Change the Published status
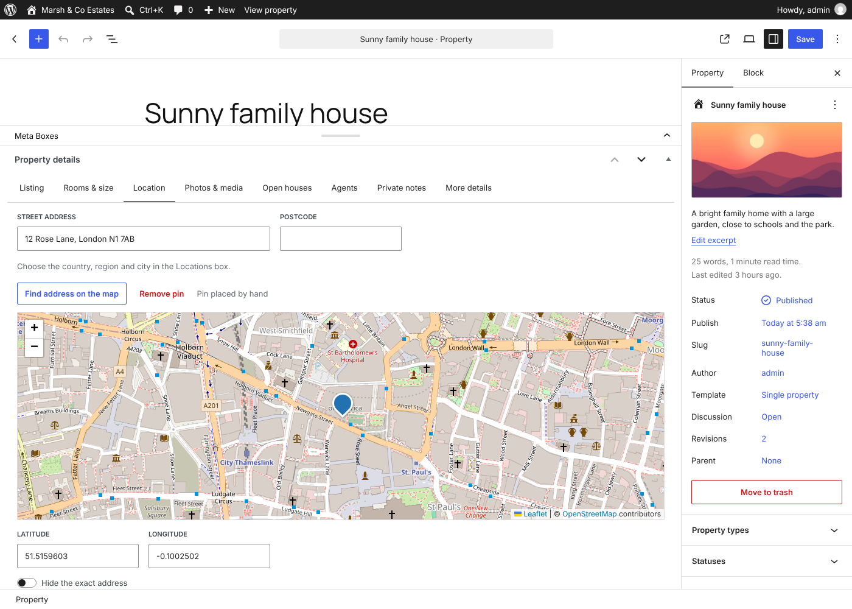Screen dimensions: 852x609 point(787,300)
